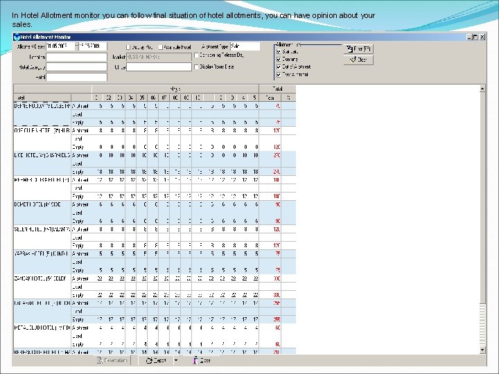Viewport: 499px width, 374px height.
Task: Click the day 06 column header
Action: 152,98
